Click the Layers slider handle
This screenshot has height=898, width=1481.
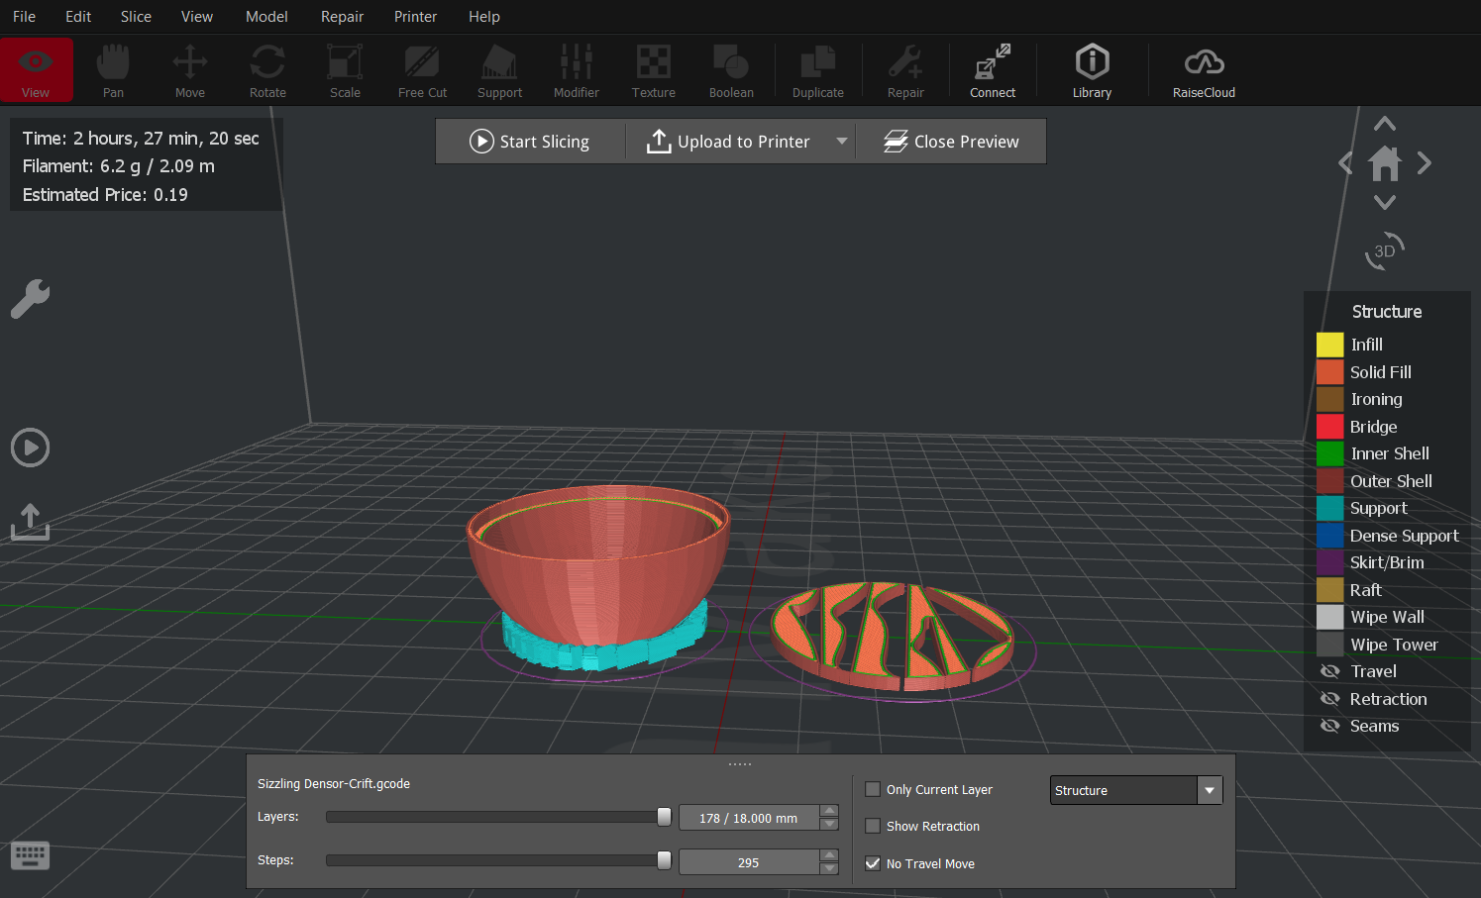coord(664,817)
